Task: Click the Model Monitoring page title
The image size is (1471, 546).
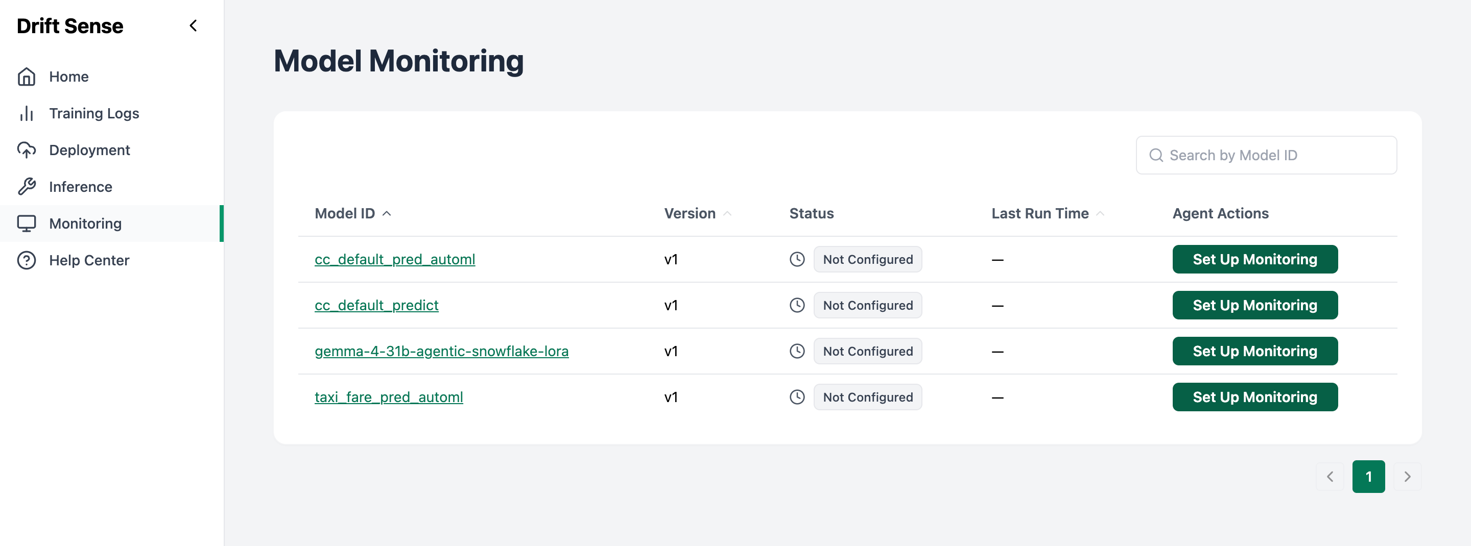Action: (398, 61)
